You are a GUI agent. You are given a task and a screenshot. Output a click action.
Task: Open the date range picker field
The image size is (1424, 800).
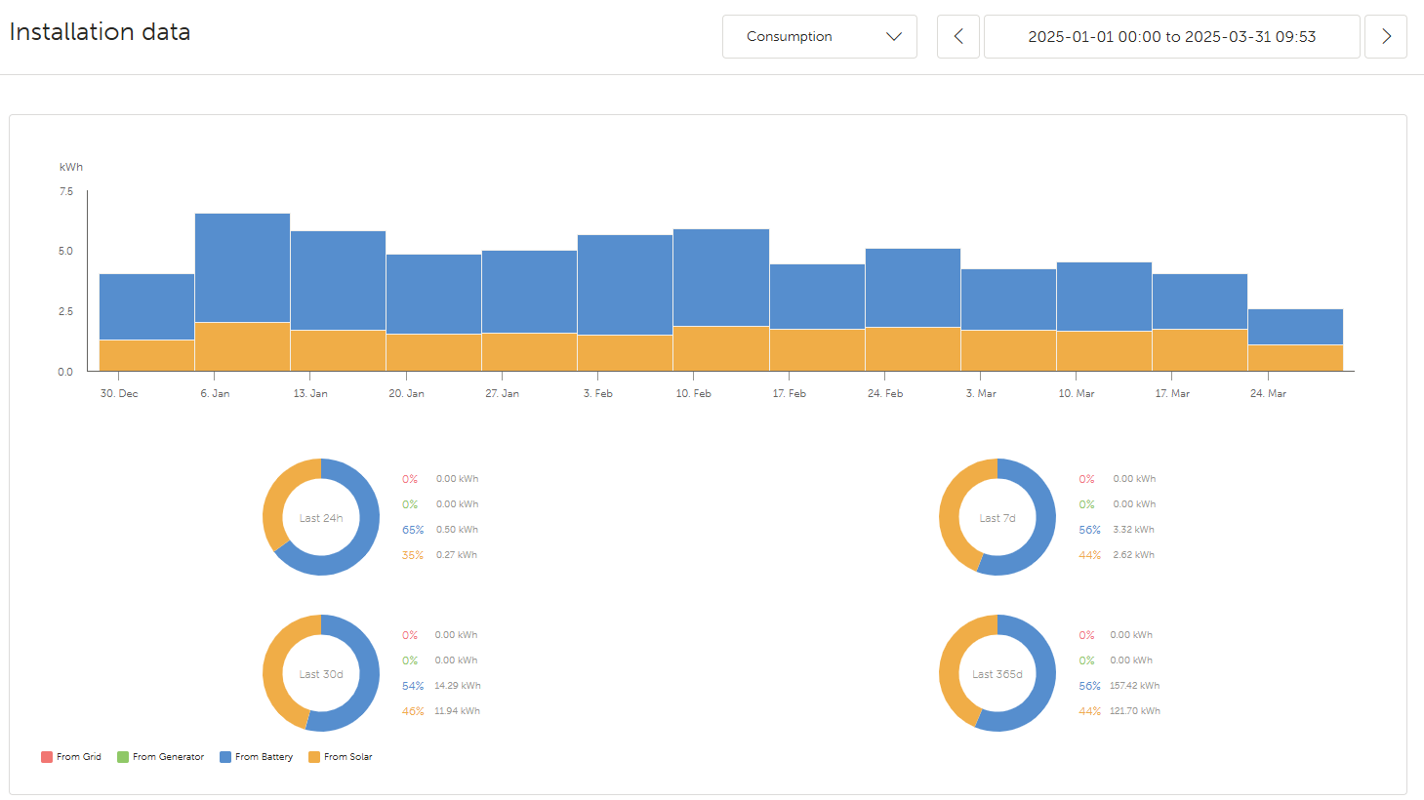1171,37
